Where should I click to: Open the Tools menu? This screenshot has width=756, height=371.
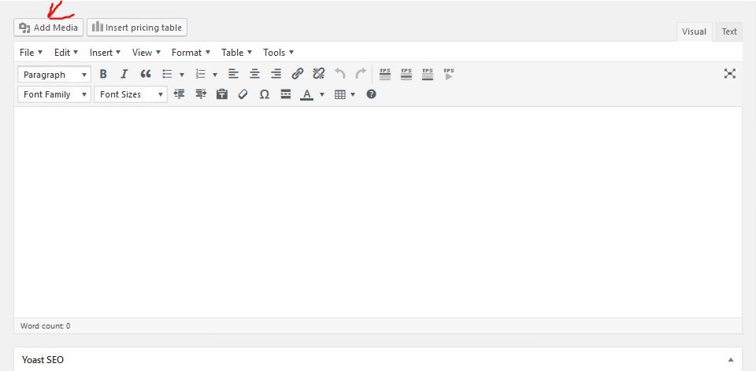point(278,53)
